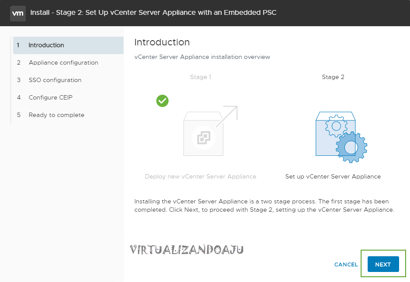Click the Stage 1 label

pyautogui.click(x=200, y=77)
